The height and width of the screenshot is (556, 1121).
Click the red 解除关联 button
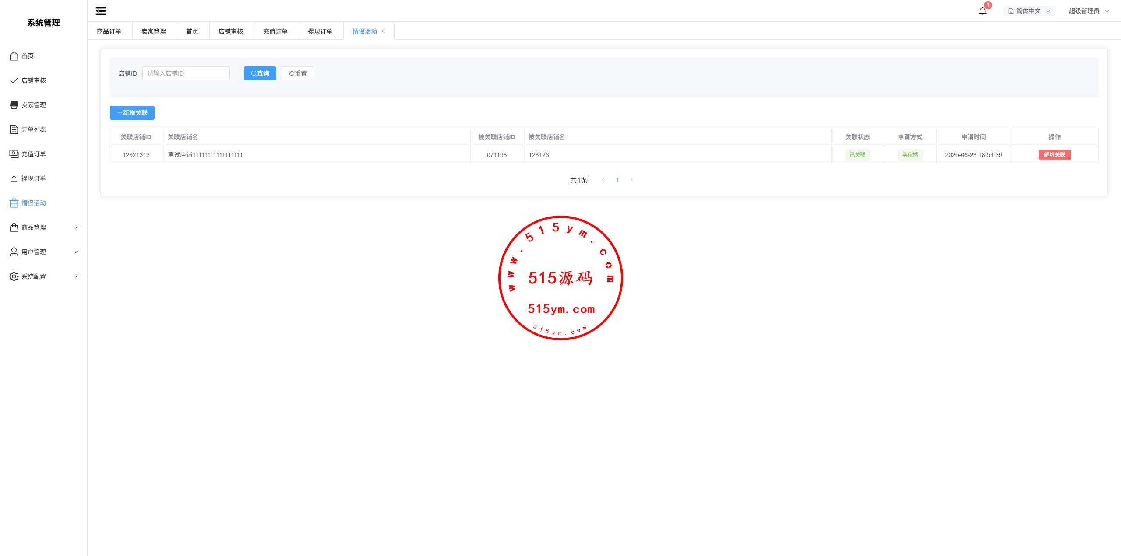tap(1054, 155)
